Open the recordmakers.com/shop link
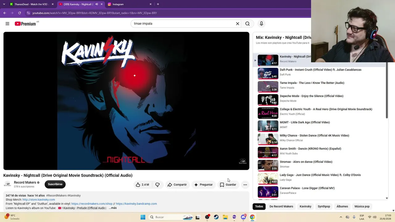Screen dimensions: 395x222 92,204
